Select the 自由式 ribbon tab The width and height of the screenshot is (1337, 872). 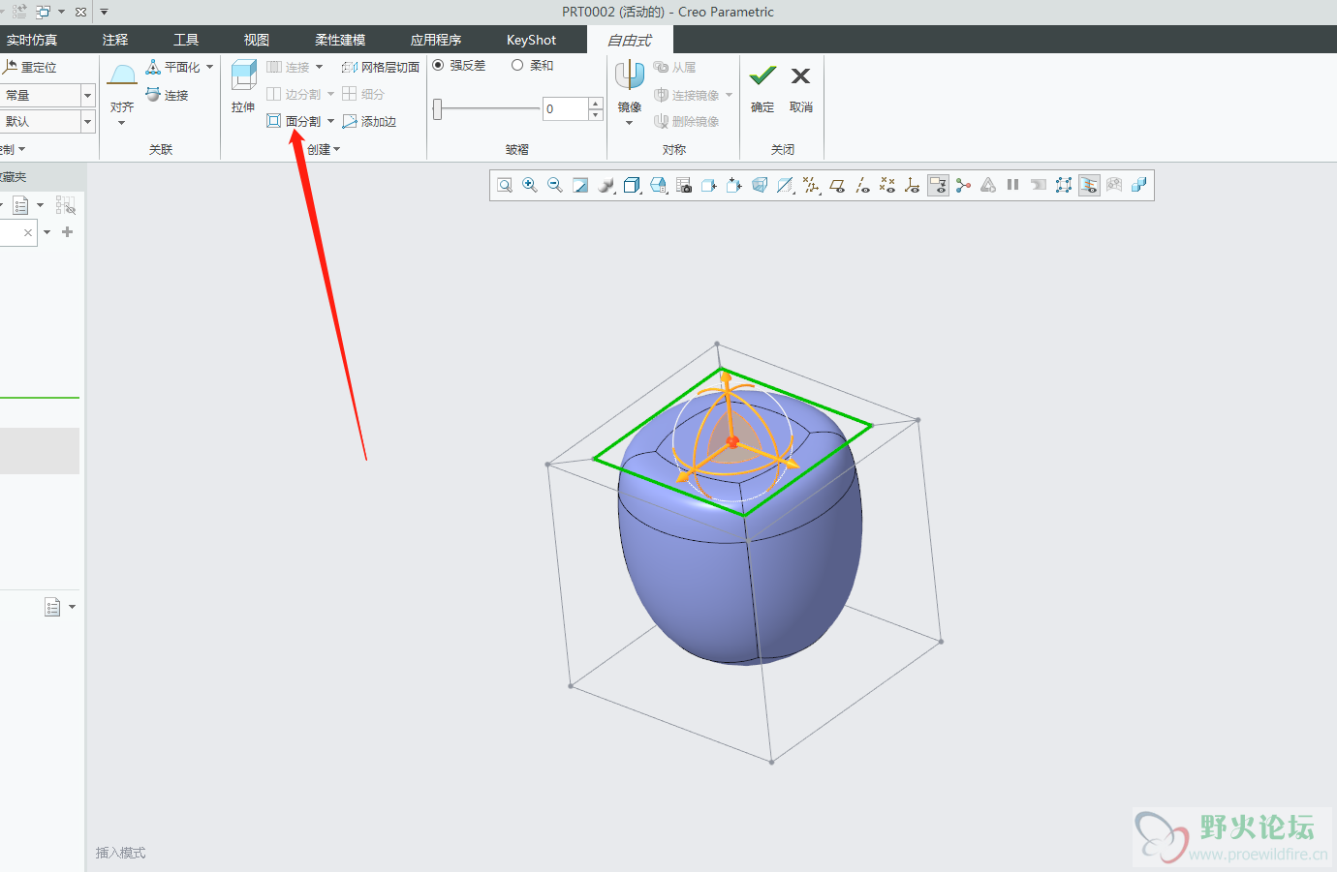click(x=630, y=40)
